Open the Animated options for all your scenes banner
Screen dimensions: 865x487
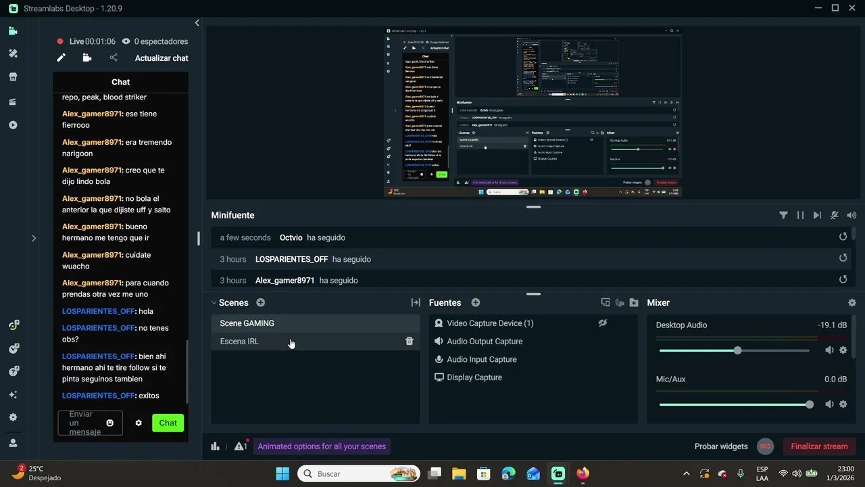(322, 446)
